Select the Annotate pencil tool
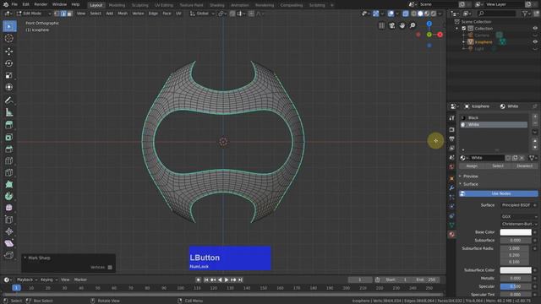 [9, 100]
